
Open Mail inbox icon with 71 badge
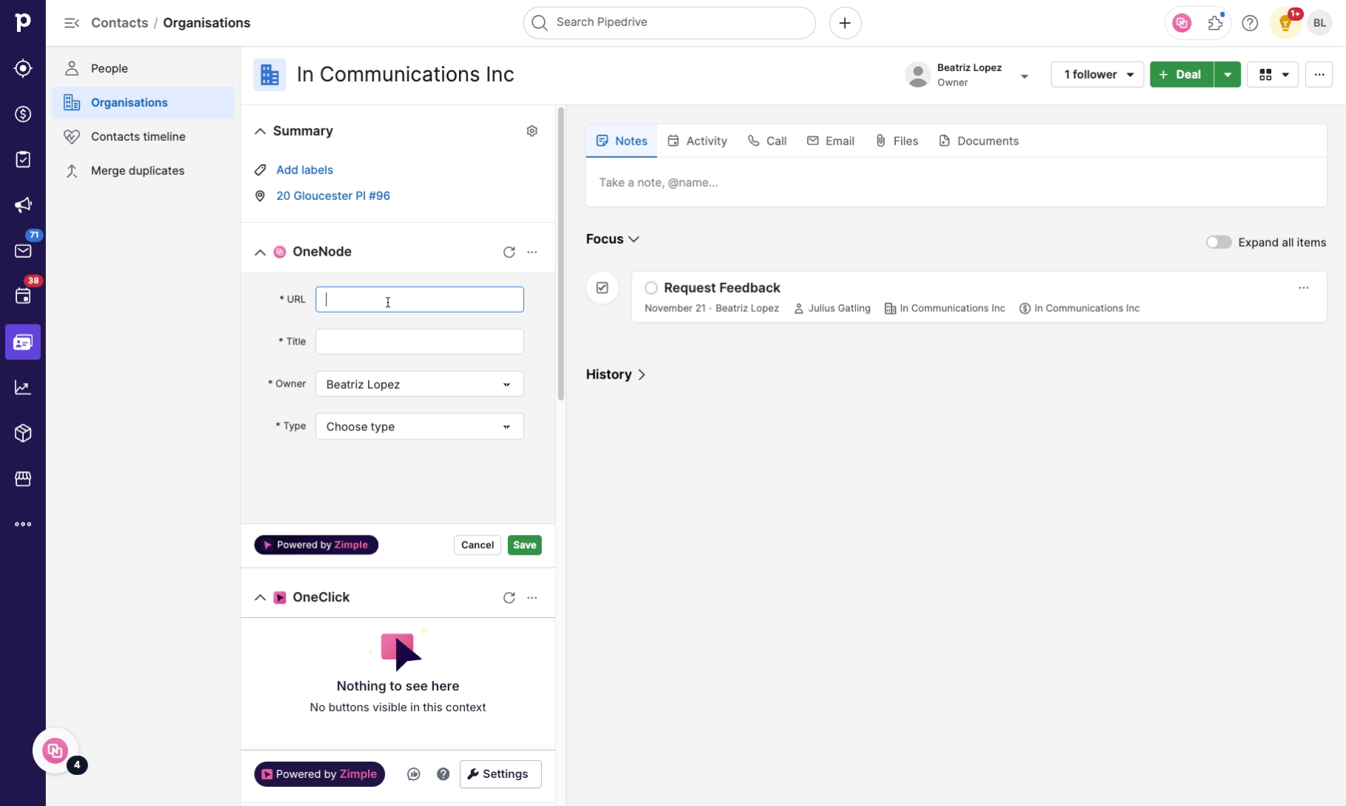tap(23, 250)
